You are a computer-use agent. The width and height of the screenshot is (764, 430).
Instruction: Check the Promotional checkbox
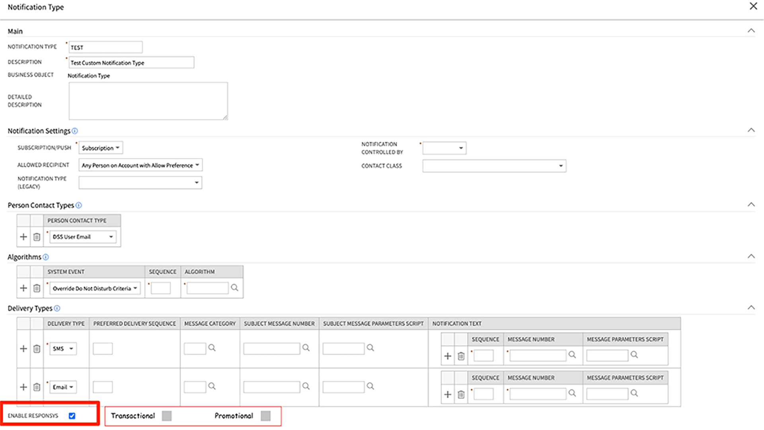click(x=265, y=416)
